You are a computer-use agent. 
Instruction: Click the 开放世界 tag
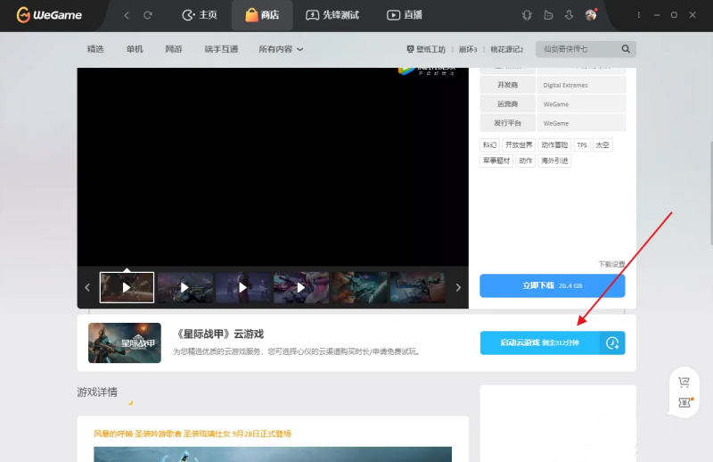[x=519, y=144]
